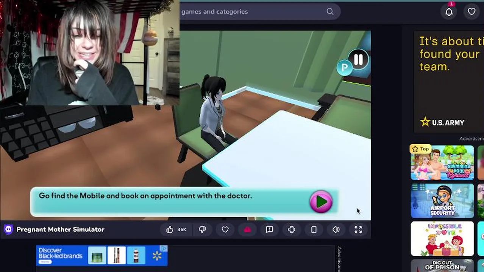Open Impossible Date game thumbnail
484x272 pixels.
442,239
